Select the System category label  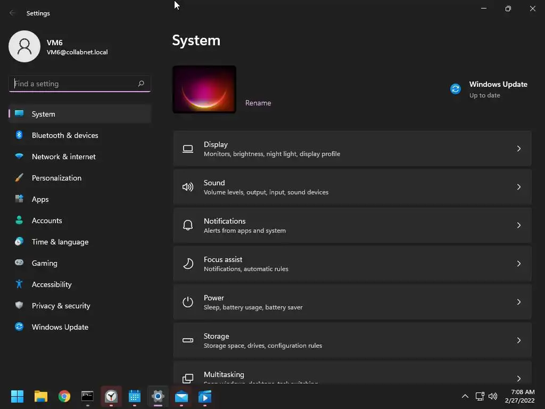pos(44,114)
